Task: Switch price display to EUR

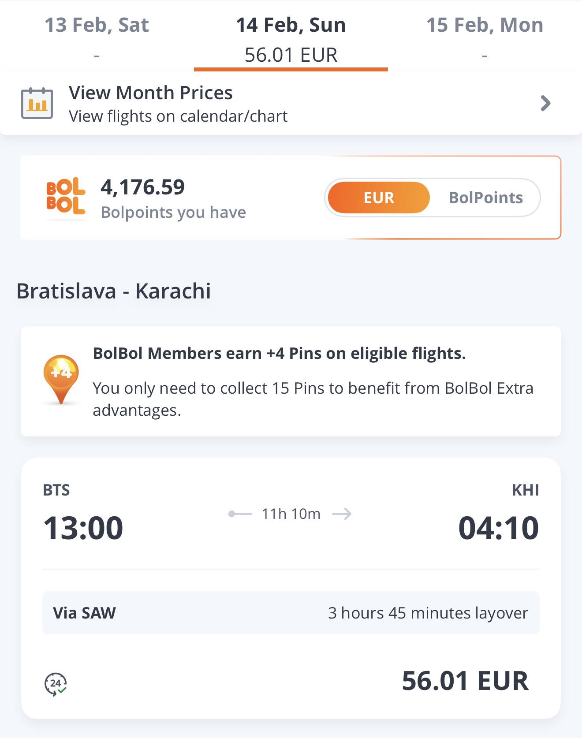Action: pyautogui.click(x=379, y=198)
